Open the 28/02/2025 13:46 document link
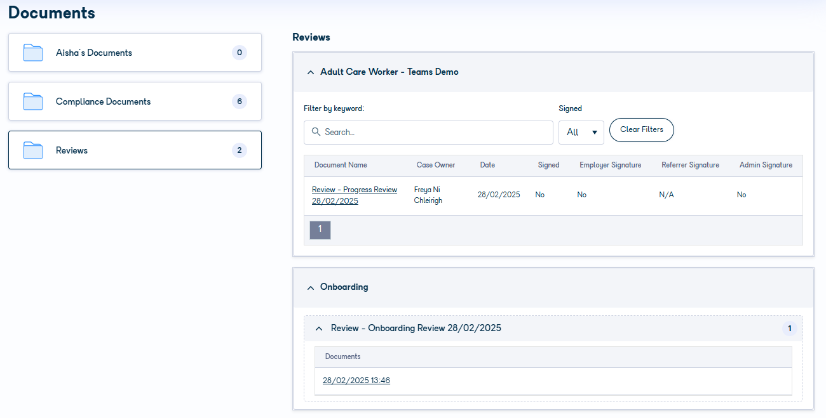 (x=356, y=381)
